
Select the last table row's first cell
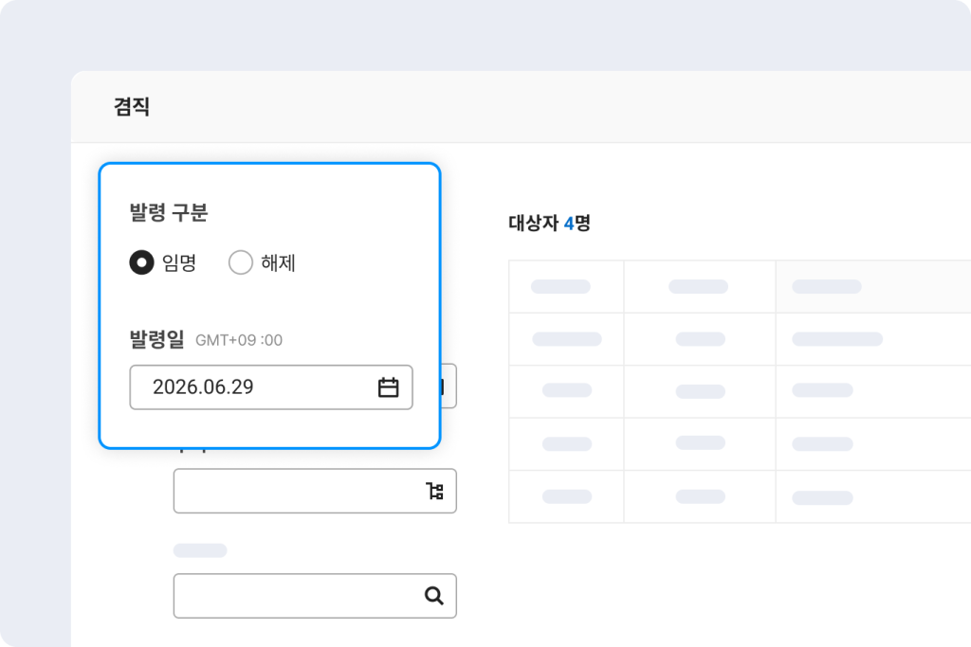(565, 496)
